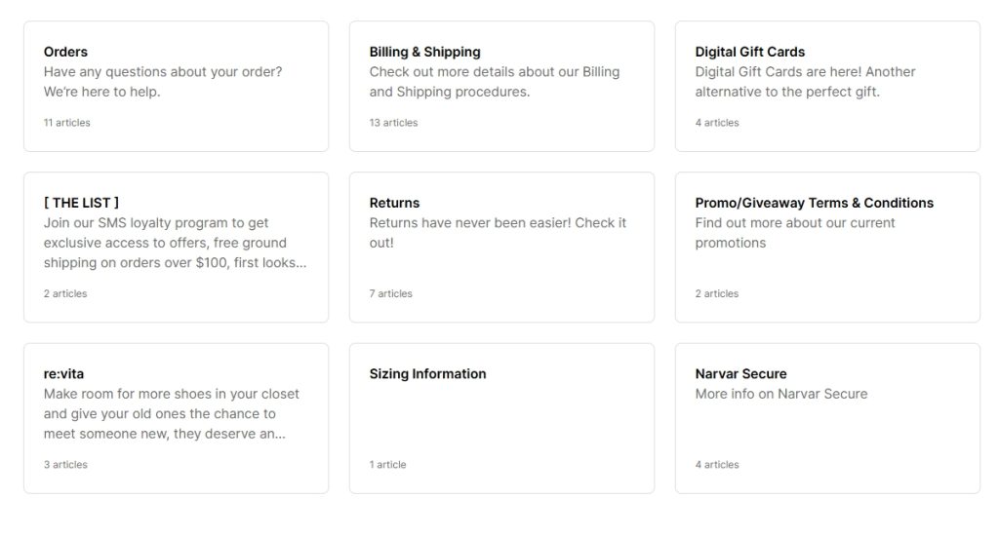This screenshot has height=537, width=999.
Task: Click "7 articles" under Returns
Action: 390,293
